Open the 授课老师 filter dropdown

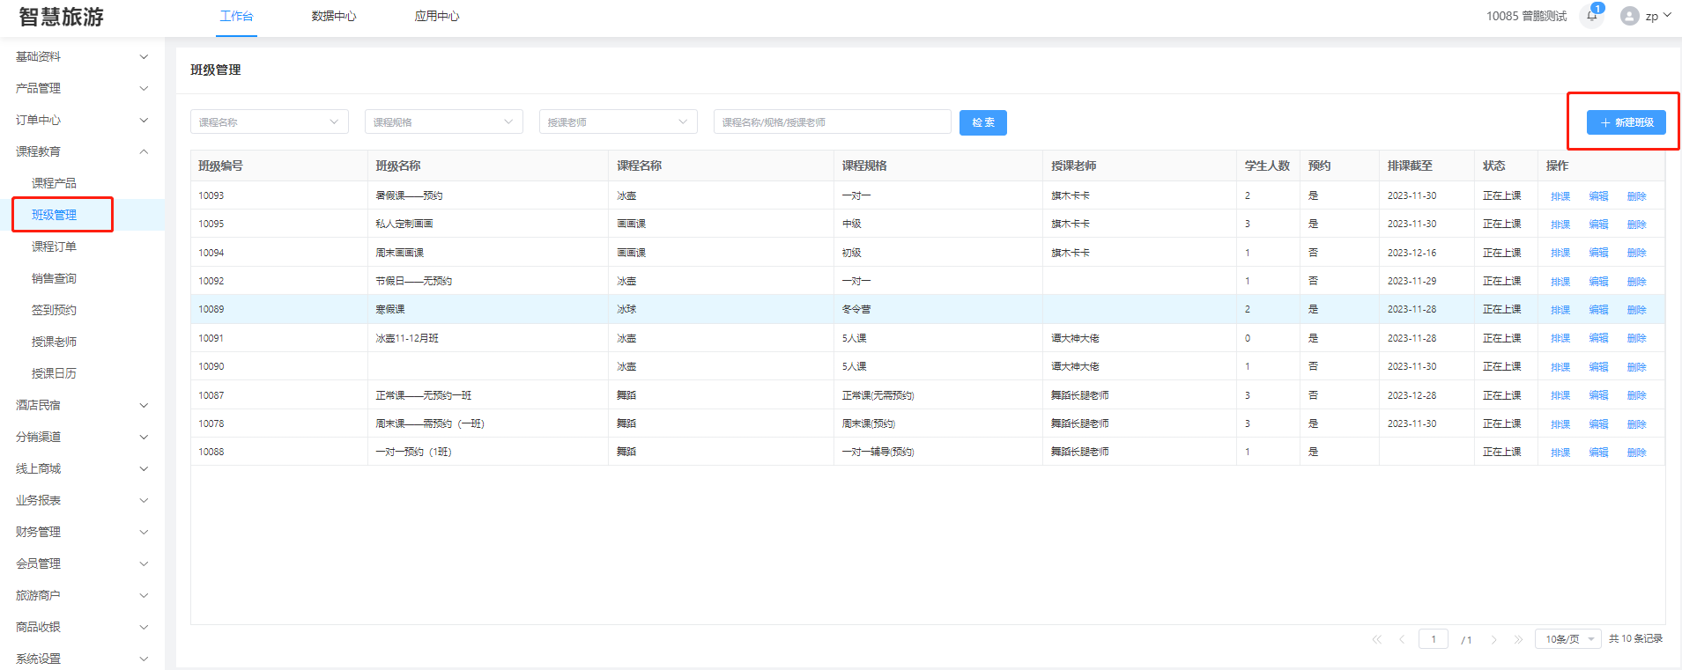tap(618, 121)
